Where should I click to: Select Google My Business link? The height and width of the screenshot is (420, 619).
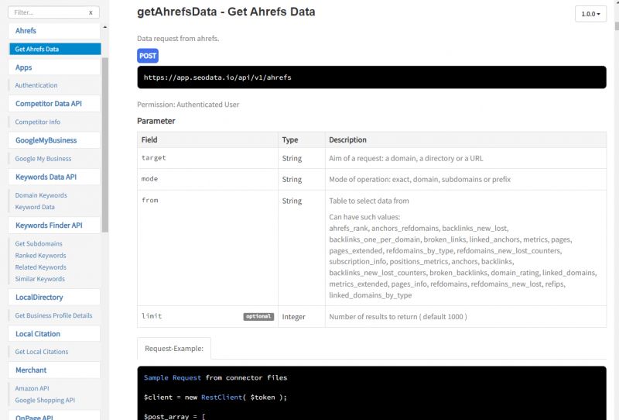pos(43,159)
